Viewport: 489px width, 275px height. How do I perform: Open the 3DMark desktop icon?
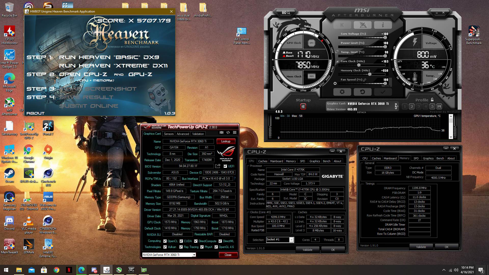pos(29,246)
